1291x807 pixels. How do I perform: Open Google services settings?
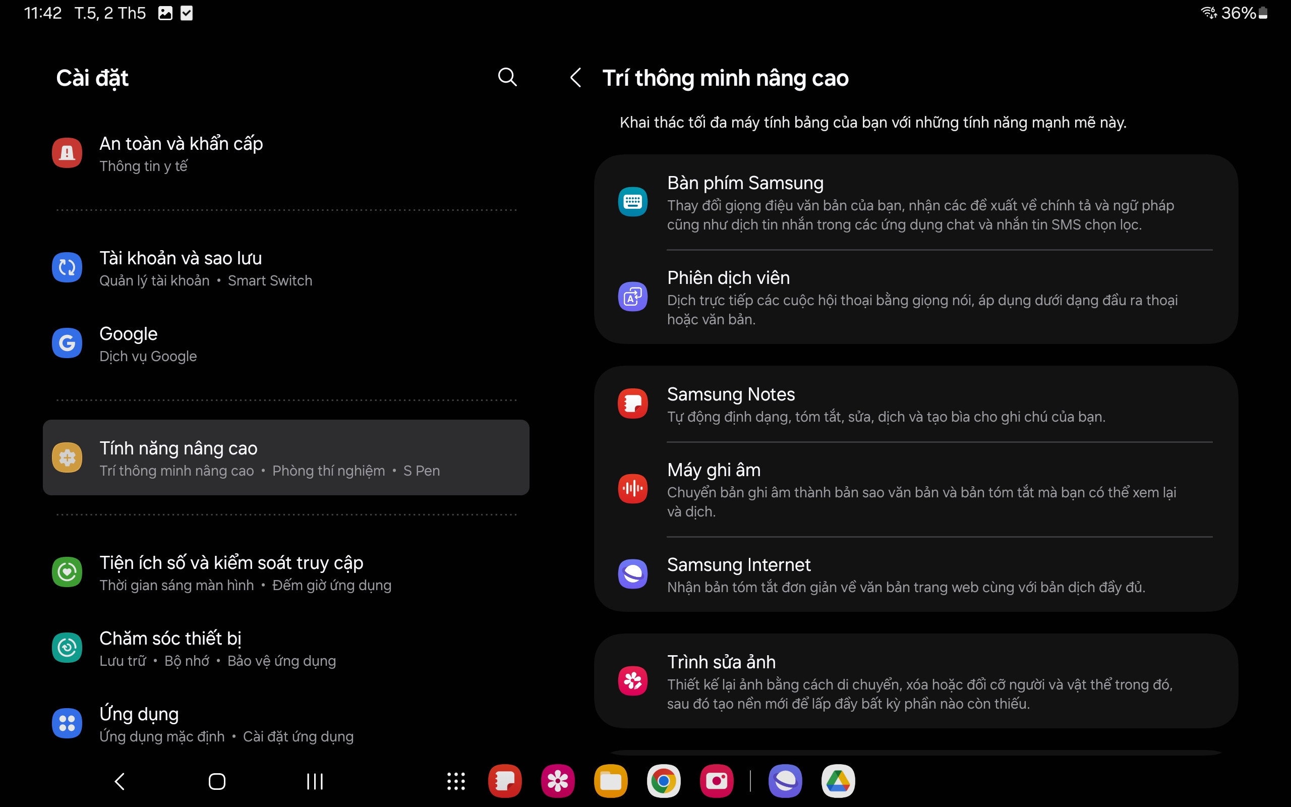tap(286, 343)
